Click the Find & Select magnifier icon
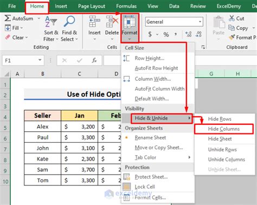257x205 pixels. click(69, 22)
